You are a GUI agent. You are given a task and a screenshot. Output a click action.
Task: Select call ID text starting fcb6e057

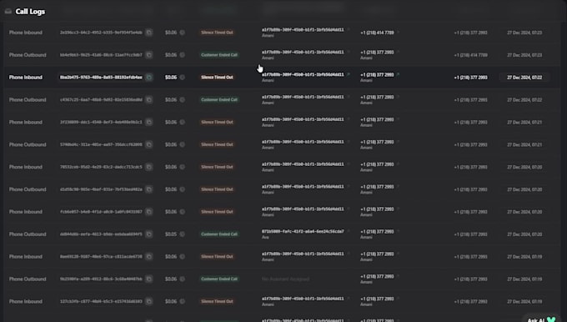tap(101, 212)
